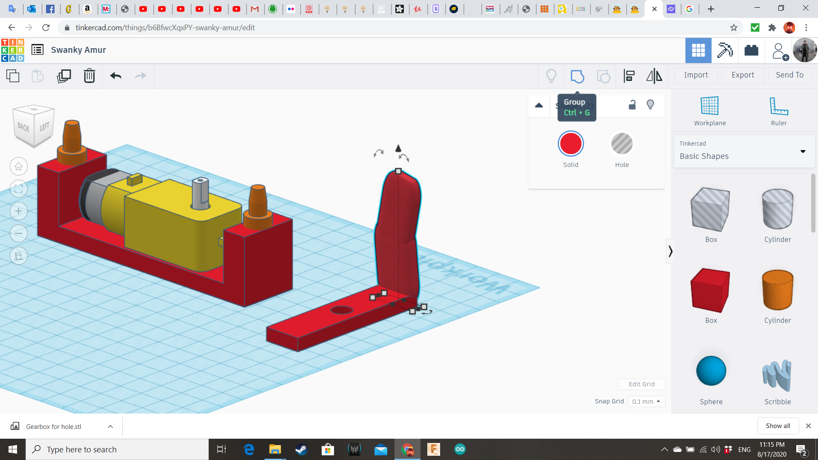
Task: Expand Gearbox for hole.stl download options
Action: [110, 426]
